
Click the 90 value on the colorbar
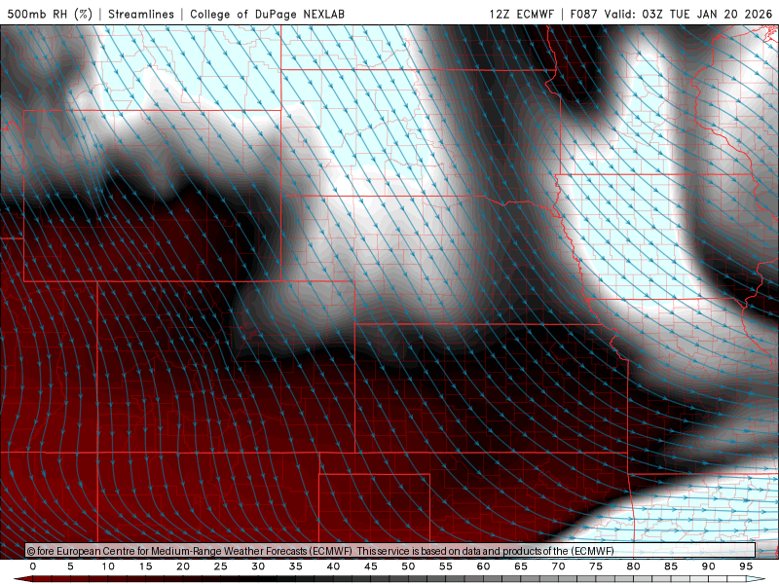point(708,566)
